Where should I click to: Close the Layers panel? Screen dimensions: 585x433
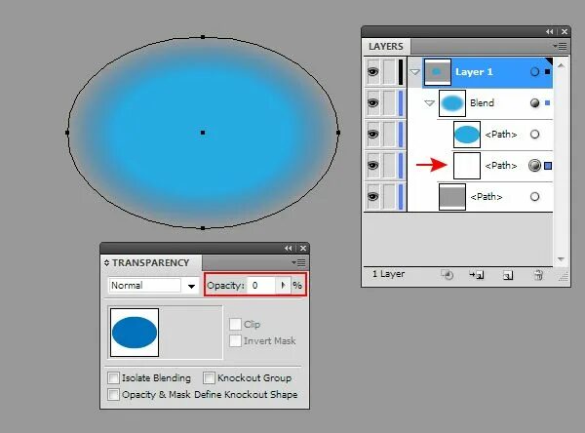565,32
